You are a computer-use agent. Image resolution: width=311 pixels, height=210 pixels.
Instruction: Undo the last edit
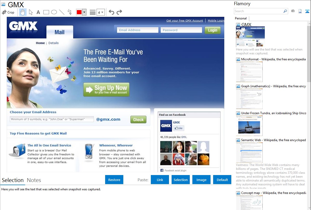click(111, 12)
